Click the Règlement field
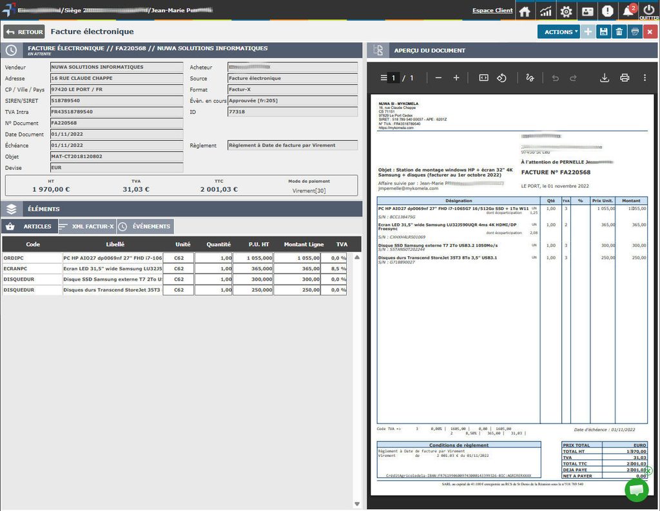The image size is (660, 511). 293,145
